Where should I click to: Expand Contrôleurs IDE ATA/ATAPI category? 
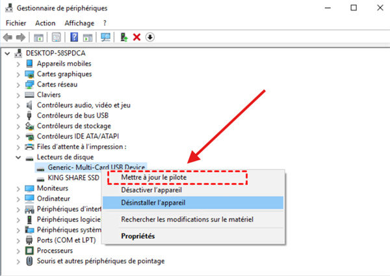pyautogui.click(x=18, y=137)
